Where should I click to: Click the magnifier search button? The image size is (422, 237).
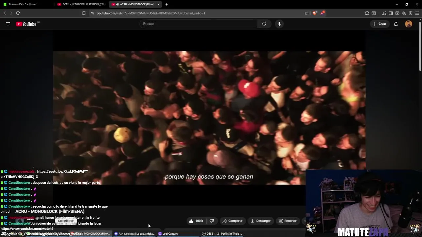(264, 24)
